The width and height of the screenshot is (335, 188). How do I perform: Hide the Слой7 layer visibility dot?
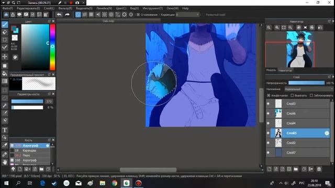268,152
